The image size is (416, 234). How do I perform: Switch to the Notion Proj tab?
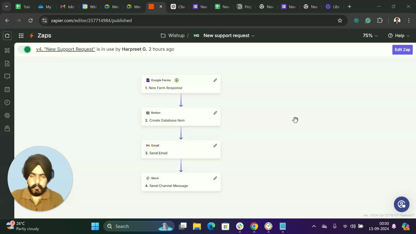(x=244, y=6)
